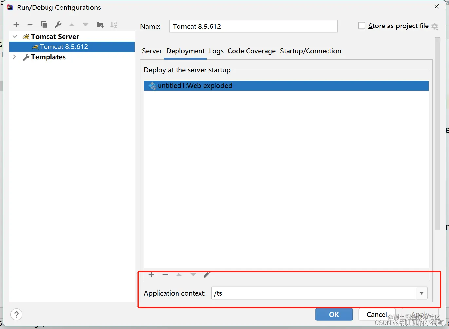Enable Store as project file checkbox

(x=362, y=26)
